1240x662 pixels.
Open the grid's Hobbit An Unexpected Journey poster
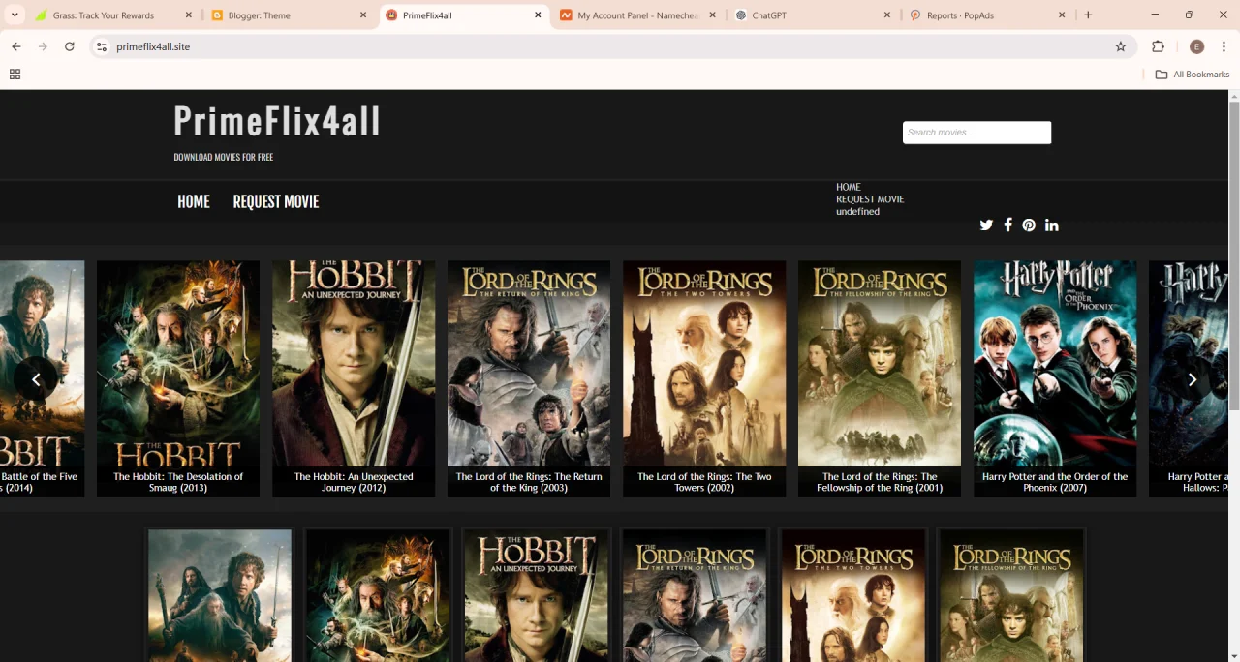tap(537, 595)
